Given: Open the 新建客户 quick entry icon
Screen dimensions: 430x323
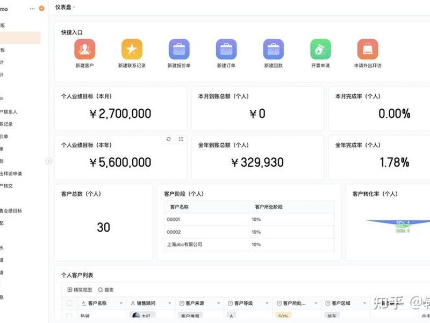Looking at the screenshot, I should coord(85,49).
